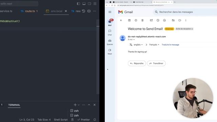Viewport: 217px width, 122px height.
Task: Report spam using the exclamation icon
Action: tap(136, 20)
